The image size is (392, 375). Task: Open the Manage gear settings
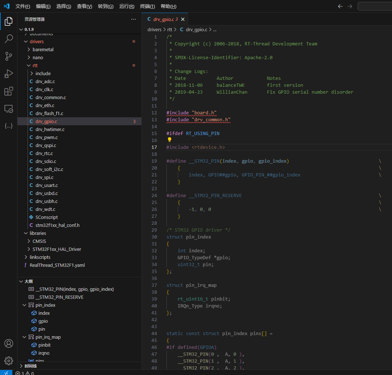pos(9,360)
